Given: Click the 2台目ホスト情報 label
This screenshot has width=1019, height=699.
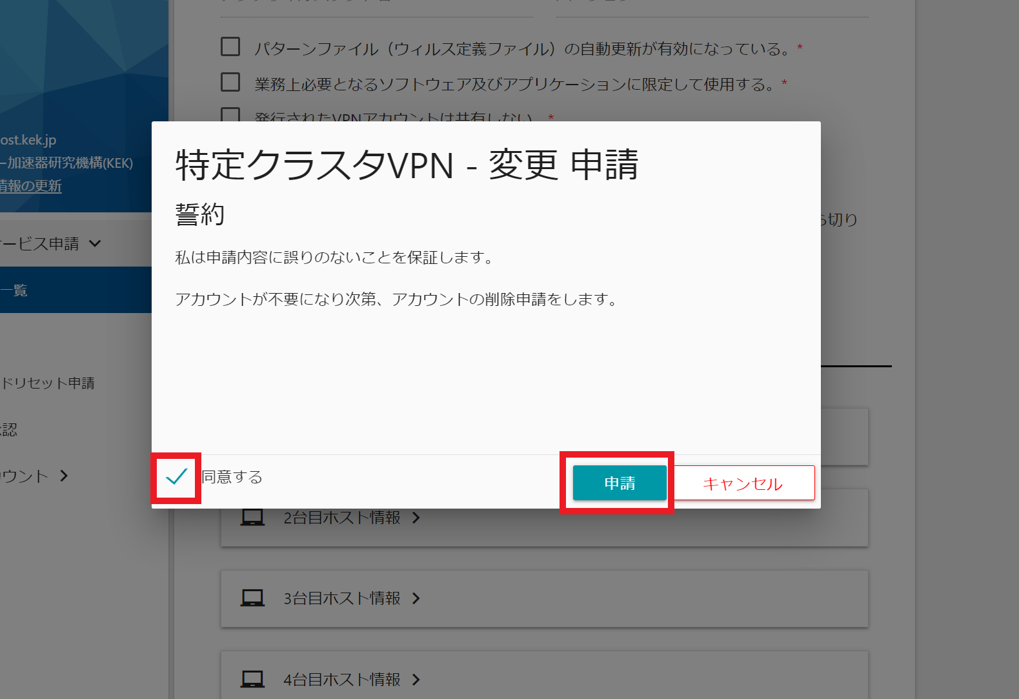Looking at the screenshot, I should click(x=342, y=518).
